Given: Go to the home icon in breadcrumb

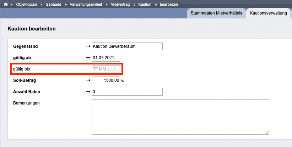Looking at the screenshot, I should pyautogui.click(x=6, y=4).
